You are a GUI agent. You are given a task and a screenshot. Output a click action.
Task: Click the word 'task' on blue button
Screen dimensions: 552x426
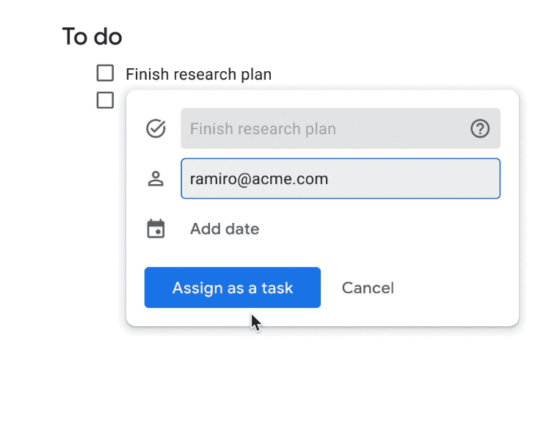click(277, 288)
